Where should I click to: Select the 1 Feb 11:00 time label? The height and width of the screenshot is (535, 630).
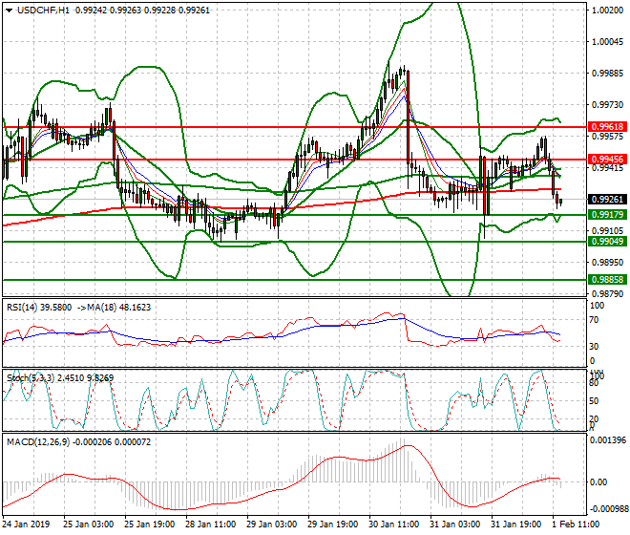(x=576, y=524)
